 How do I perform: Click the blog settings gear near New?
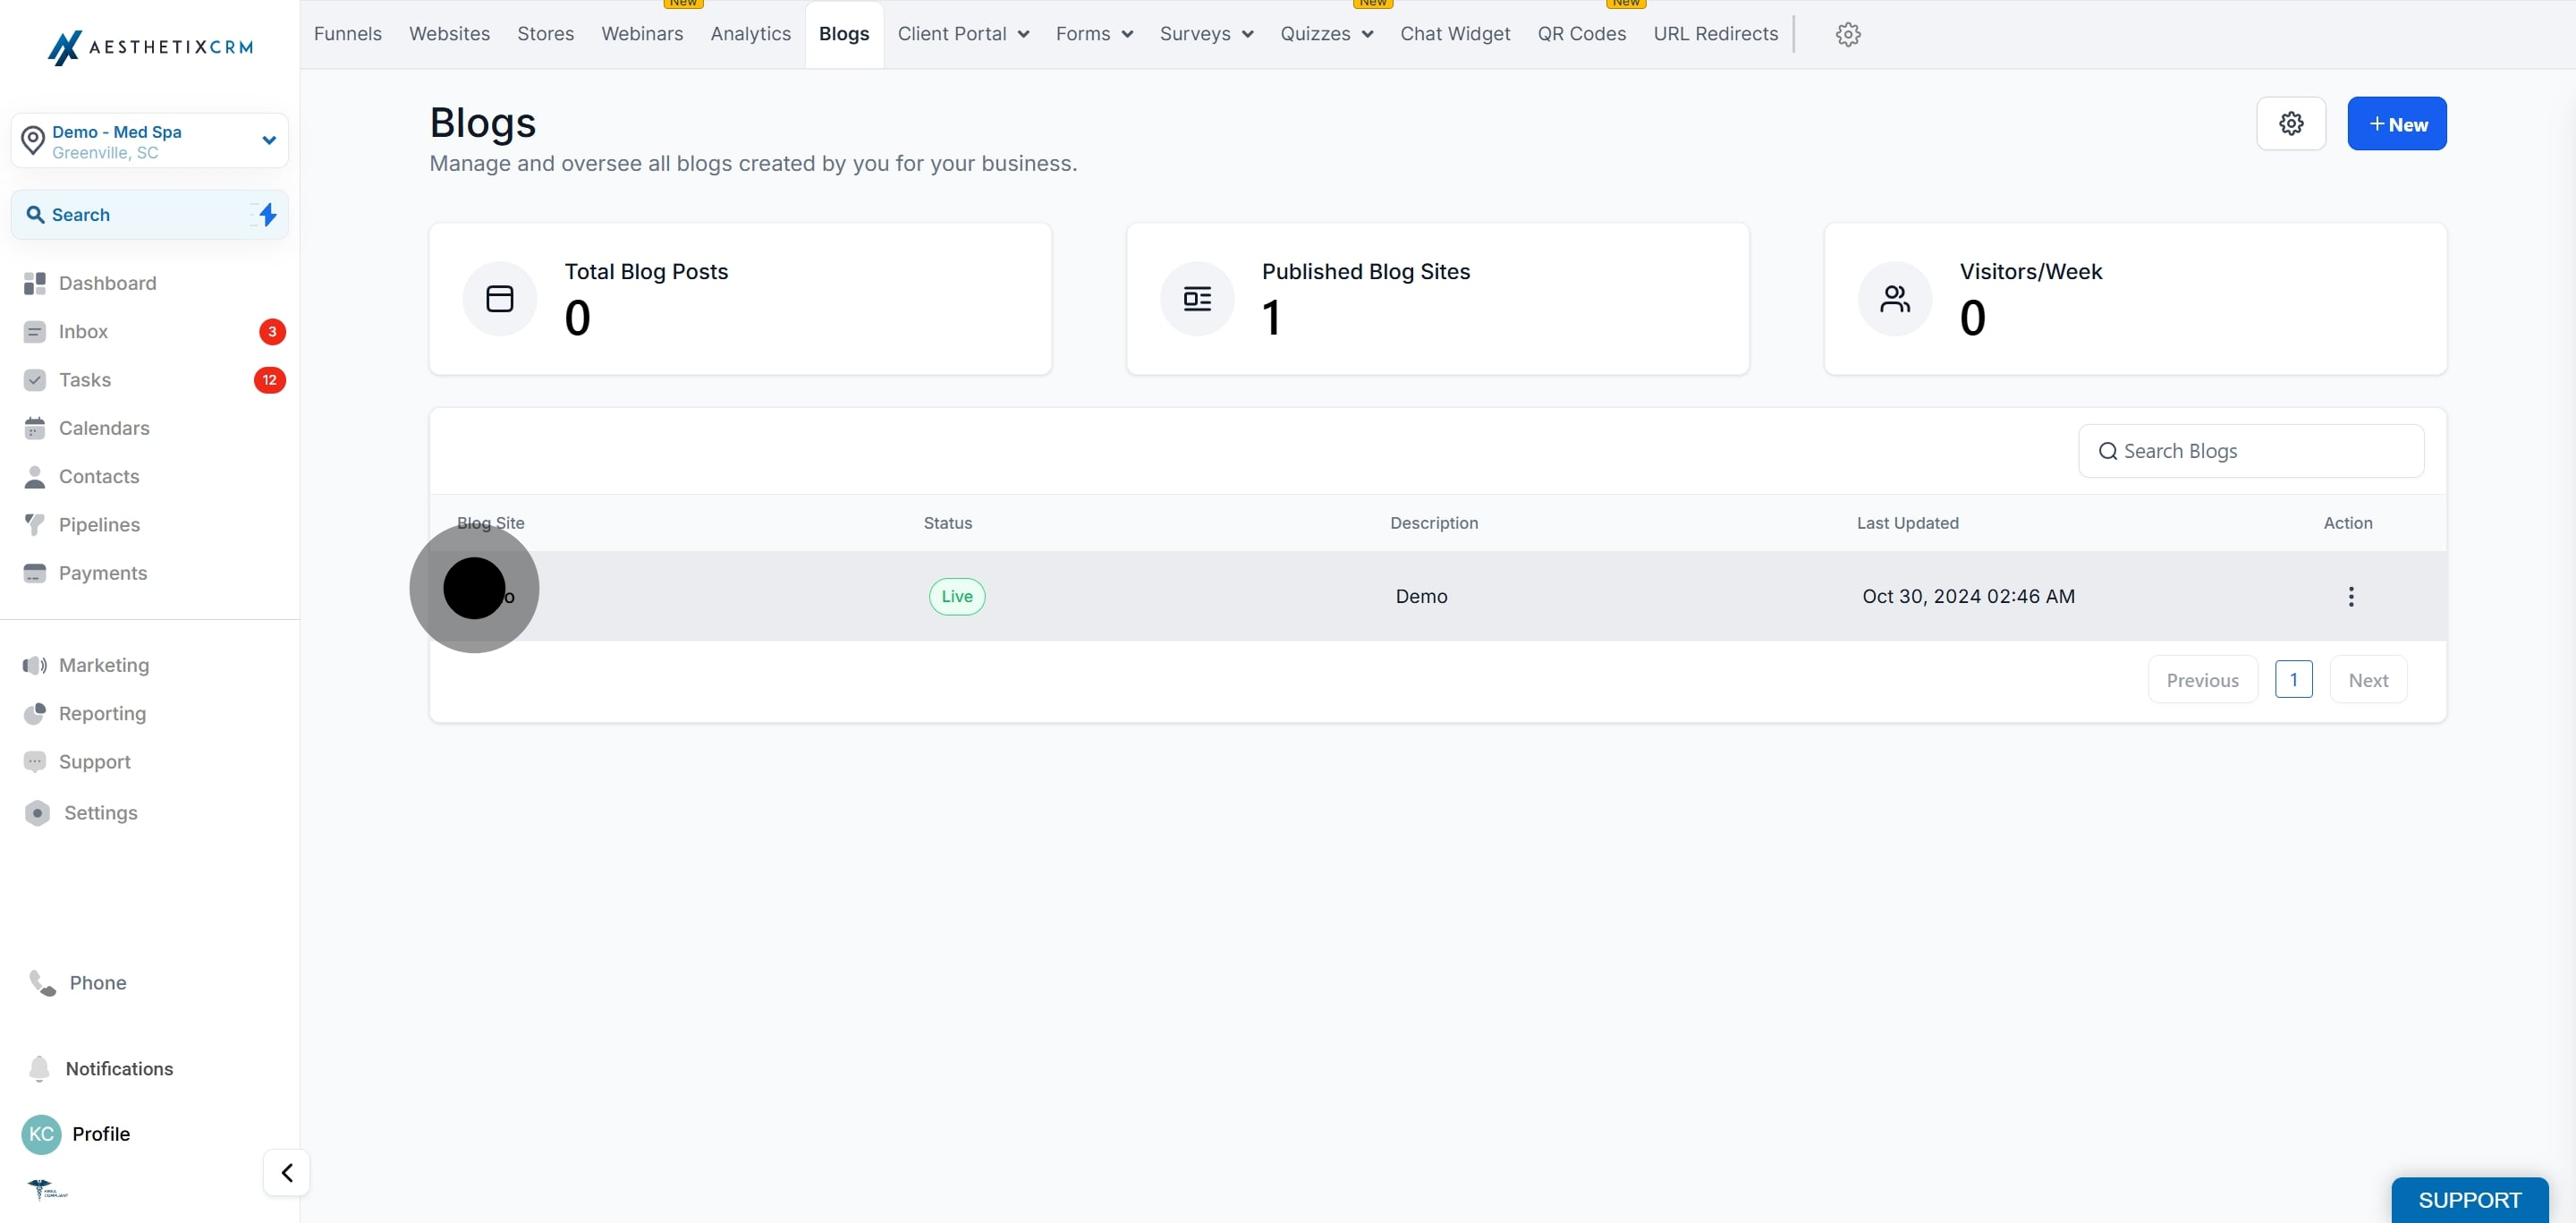pyautogui.click(x=2291, y=123)
